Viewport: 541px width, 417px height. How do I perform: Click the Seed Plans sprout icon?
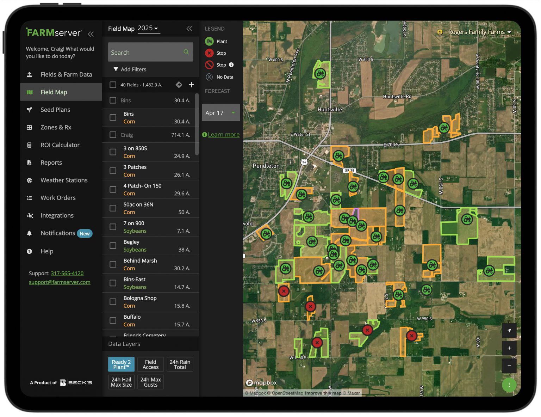pos(30,110)
